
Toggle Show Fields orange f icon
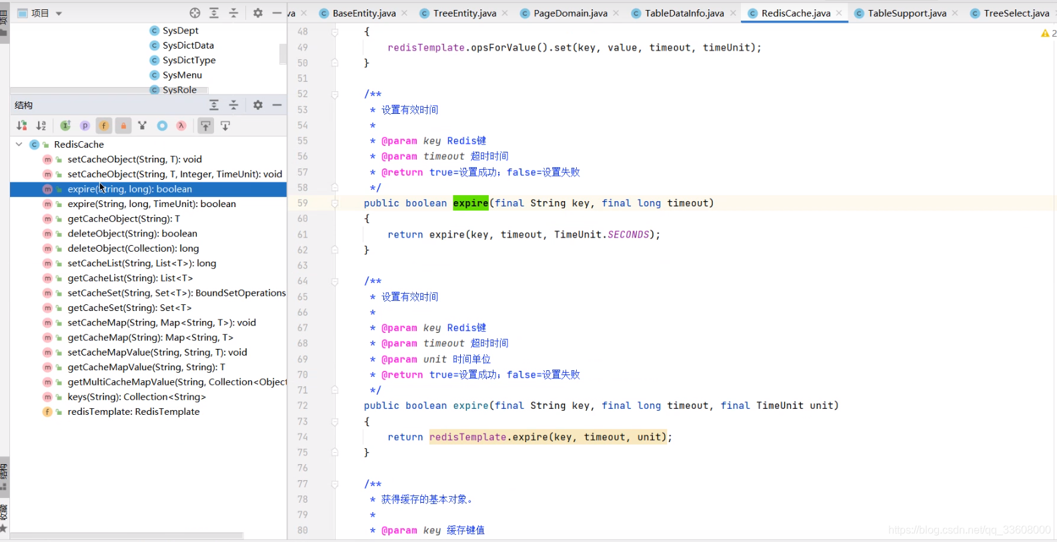104,125
